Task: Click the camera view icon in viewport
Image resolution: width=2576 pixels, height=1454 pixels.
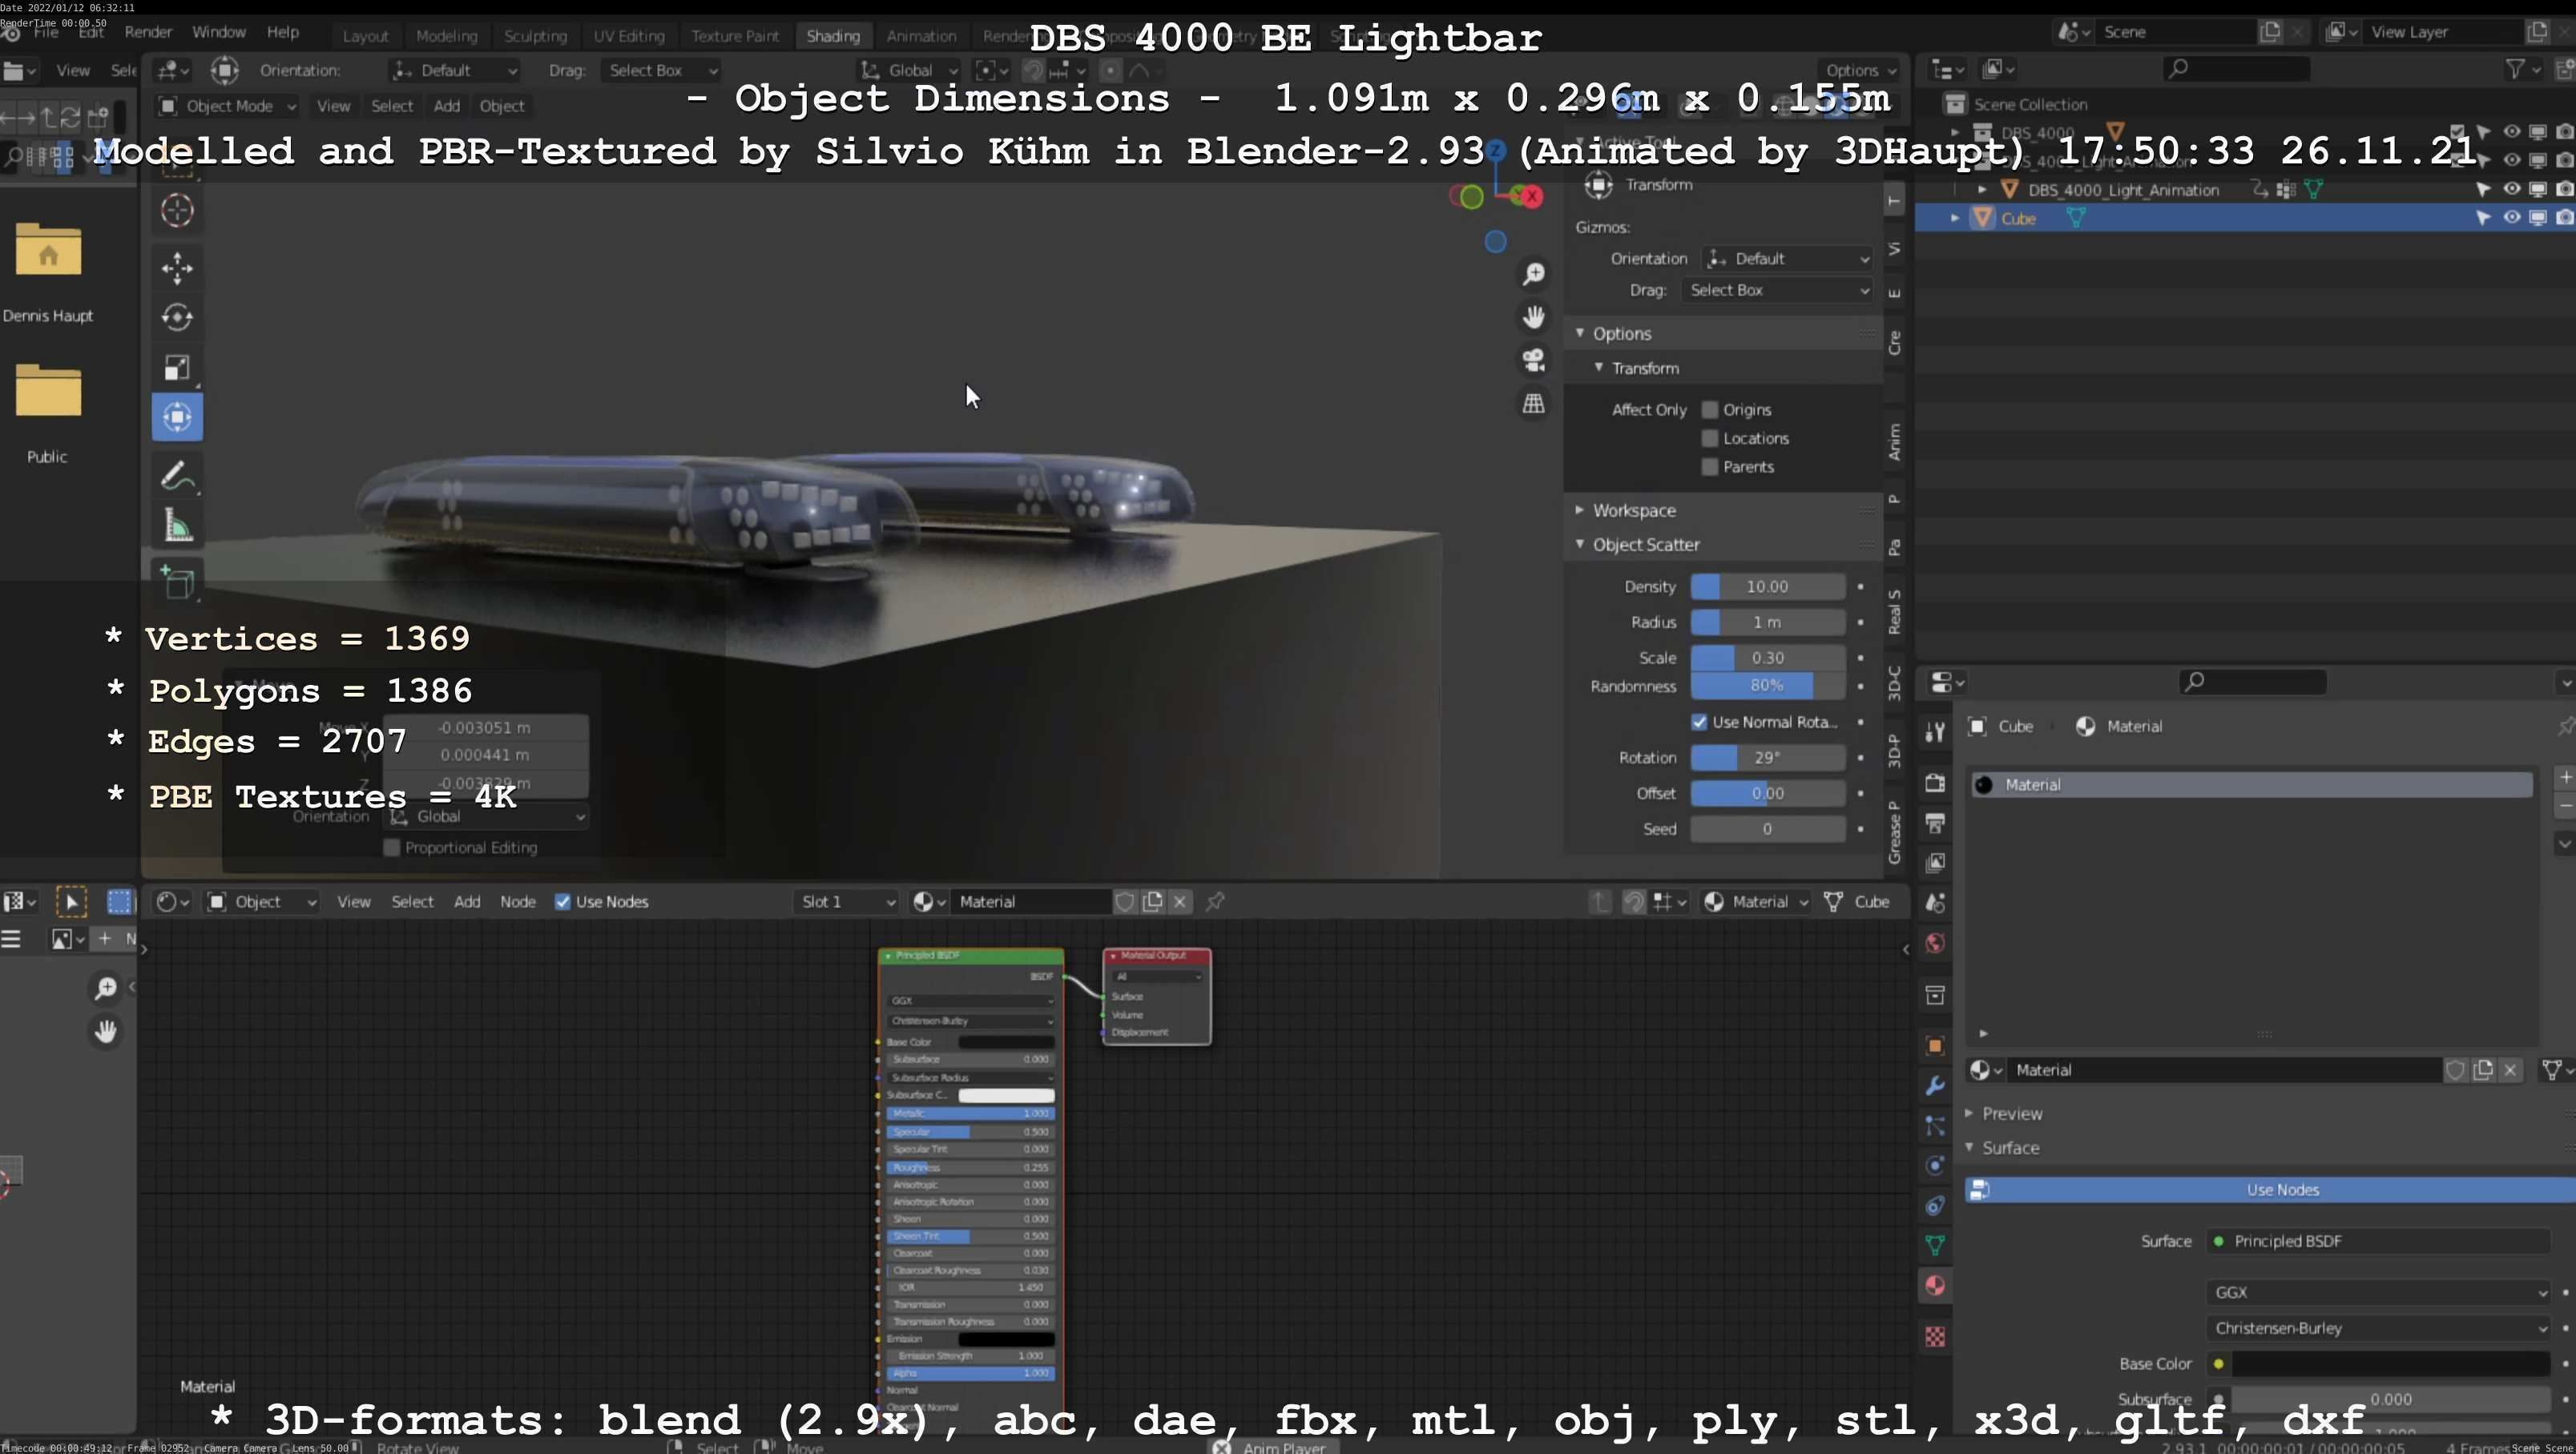Action: tap(1533, 360)
